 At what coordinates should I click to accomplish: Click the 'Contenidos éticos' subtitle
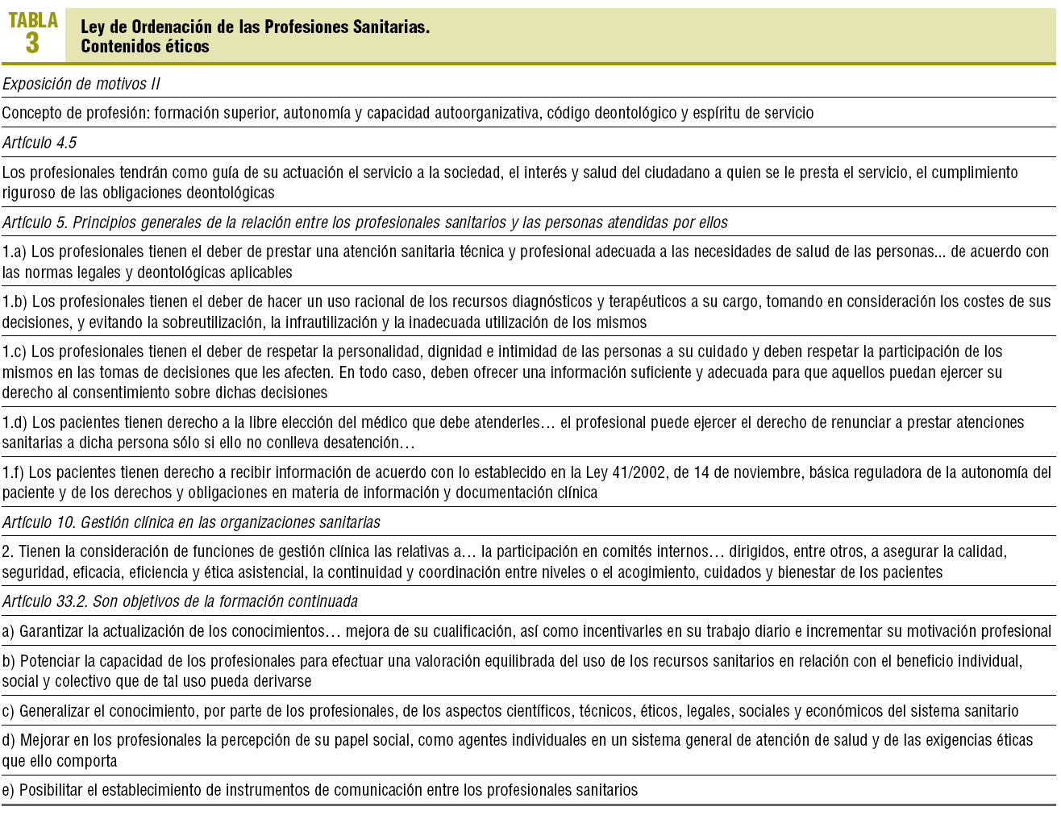click(145, 46)
